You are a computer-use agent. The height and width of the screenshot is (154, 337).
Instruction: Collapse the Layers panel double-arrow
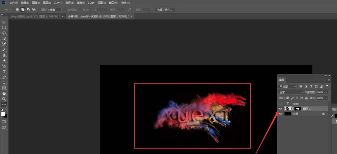(326, 76)
